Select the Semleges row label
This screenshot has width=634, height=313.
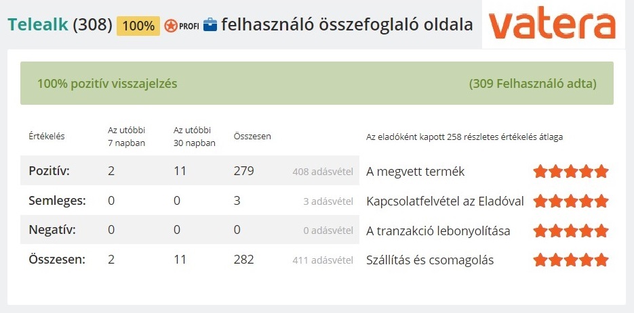(57, 201)
